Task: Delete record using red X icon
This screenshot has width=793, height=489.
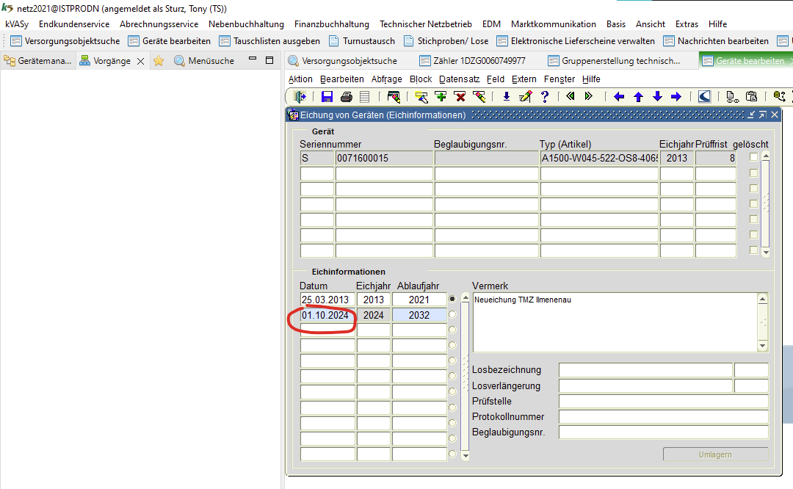Action: [x=460, y=96]
